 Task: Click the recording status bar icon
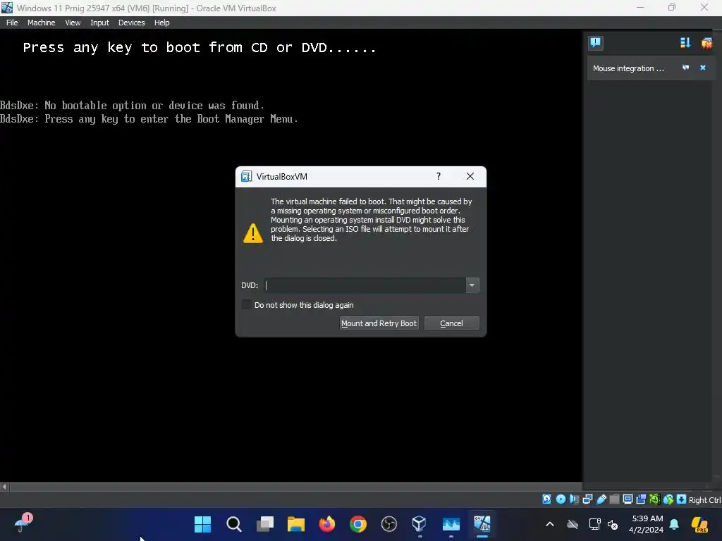coord(641,499)
